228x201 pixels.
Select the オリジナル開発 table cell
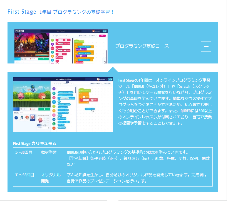(x=52, y=178)
